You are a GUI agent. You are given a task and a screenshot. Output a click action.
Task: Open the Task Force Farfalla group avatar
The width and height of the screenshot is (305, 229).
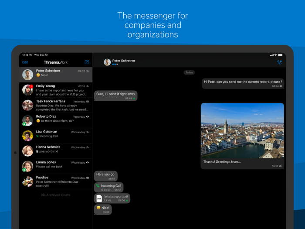pyautogui.click(x=27, y=105)
